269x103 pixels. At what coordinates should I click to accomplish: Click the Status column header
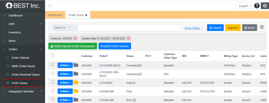point(130,56)
